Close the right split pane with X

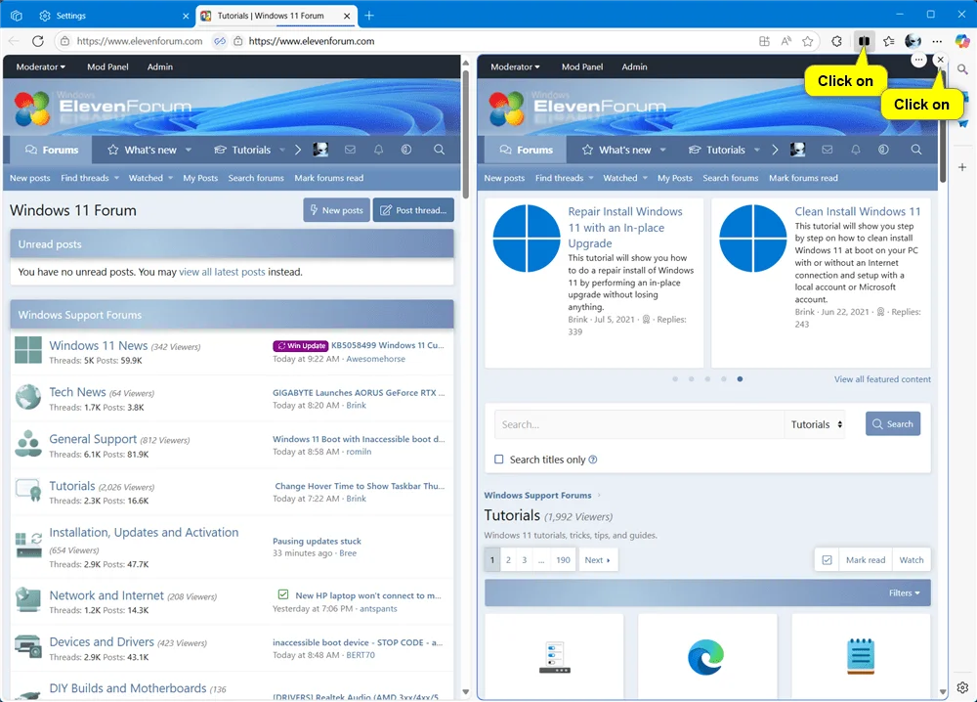(940, 60)
